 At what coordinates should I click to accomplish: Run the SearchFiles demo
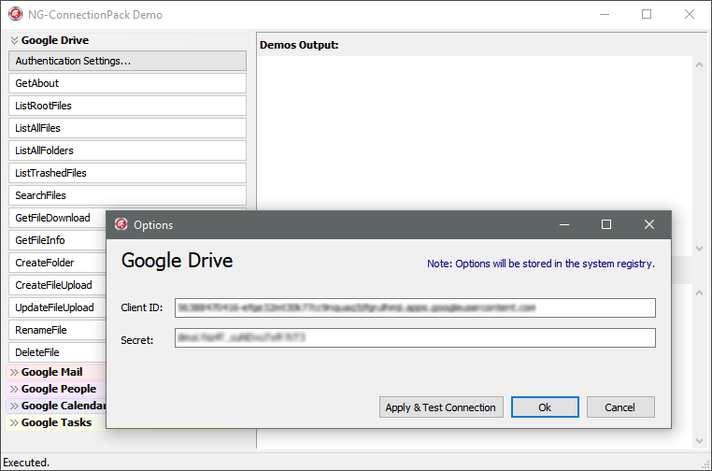click(x=127, y=195)
